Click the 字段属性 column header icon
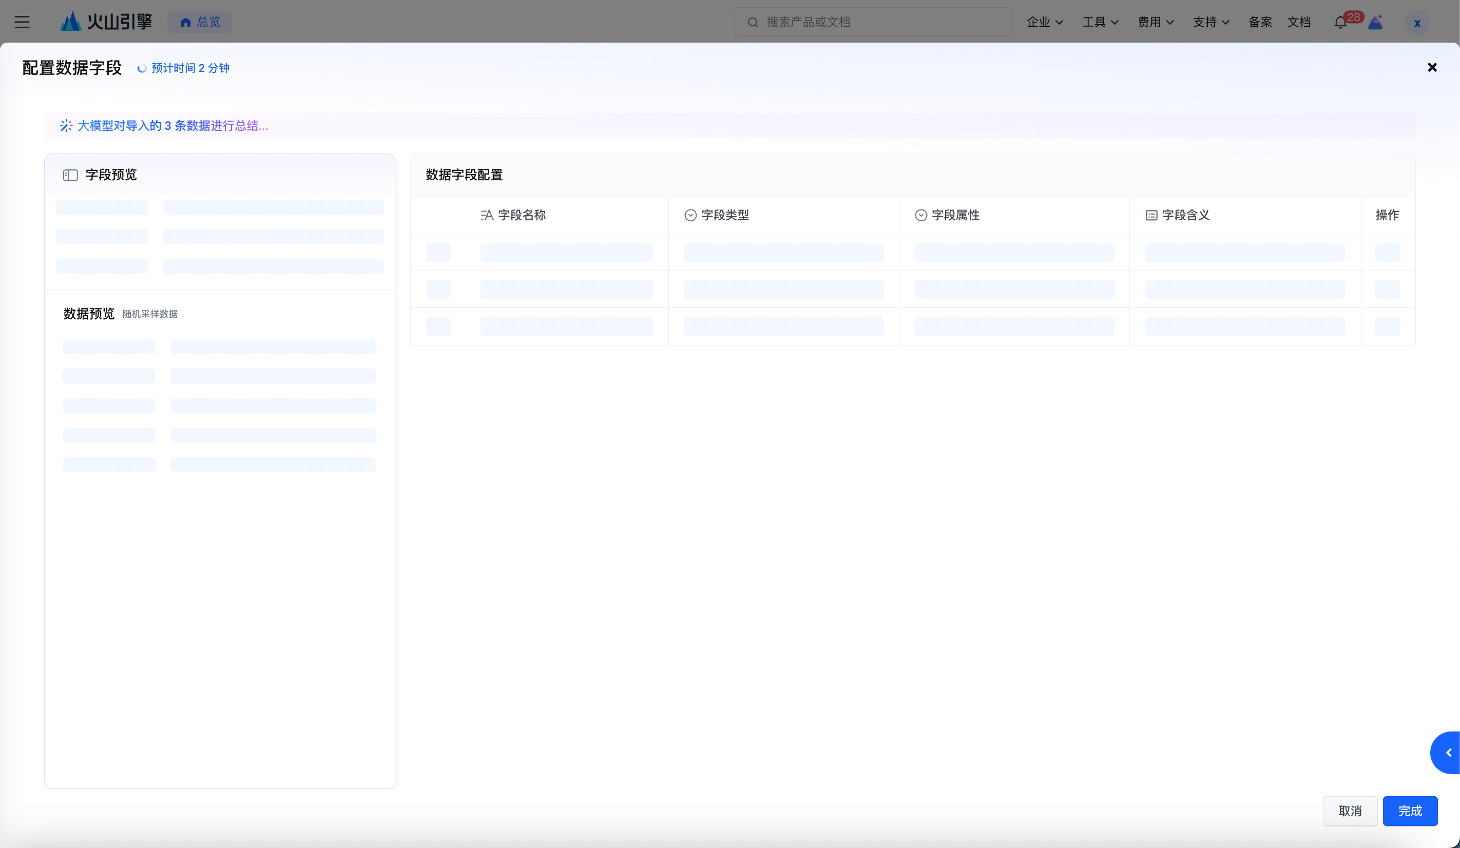 [x=920, y=216]
